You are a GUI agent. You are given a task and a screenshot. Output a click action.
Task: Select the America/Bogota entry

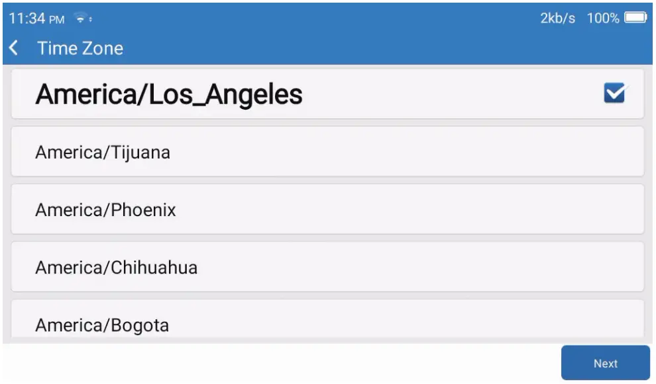coord(102,325)
